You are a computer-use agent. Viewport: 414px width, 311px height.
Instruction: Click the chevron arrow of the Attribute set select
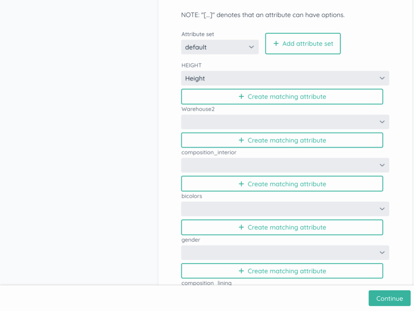point(251,47)
